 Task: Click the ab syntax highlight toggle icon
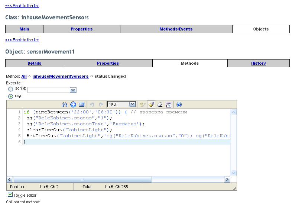click(142, 104)
